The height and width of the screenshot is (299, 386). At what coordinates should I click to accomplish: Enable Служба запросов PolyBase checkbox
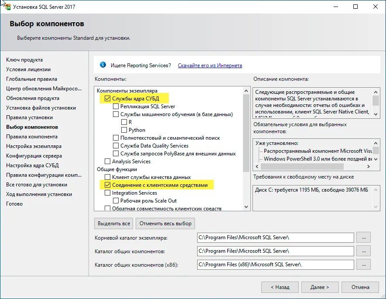pos(116,154)
